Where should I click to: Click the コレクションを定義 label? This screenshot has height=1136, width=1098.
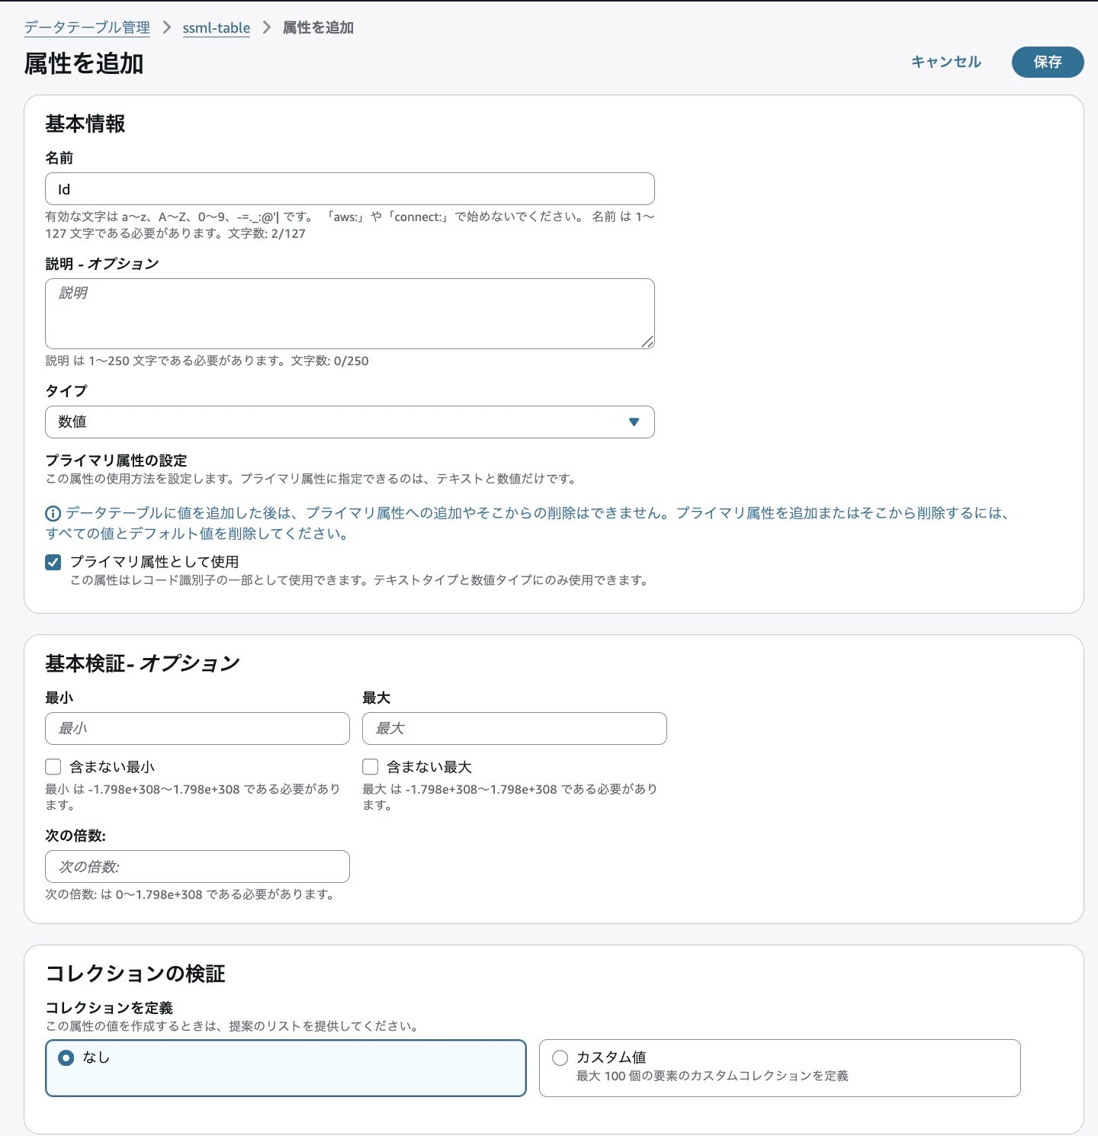click(x=109, y=1008)
